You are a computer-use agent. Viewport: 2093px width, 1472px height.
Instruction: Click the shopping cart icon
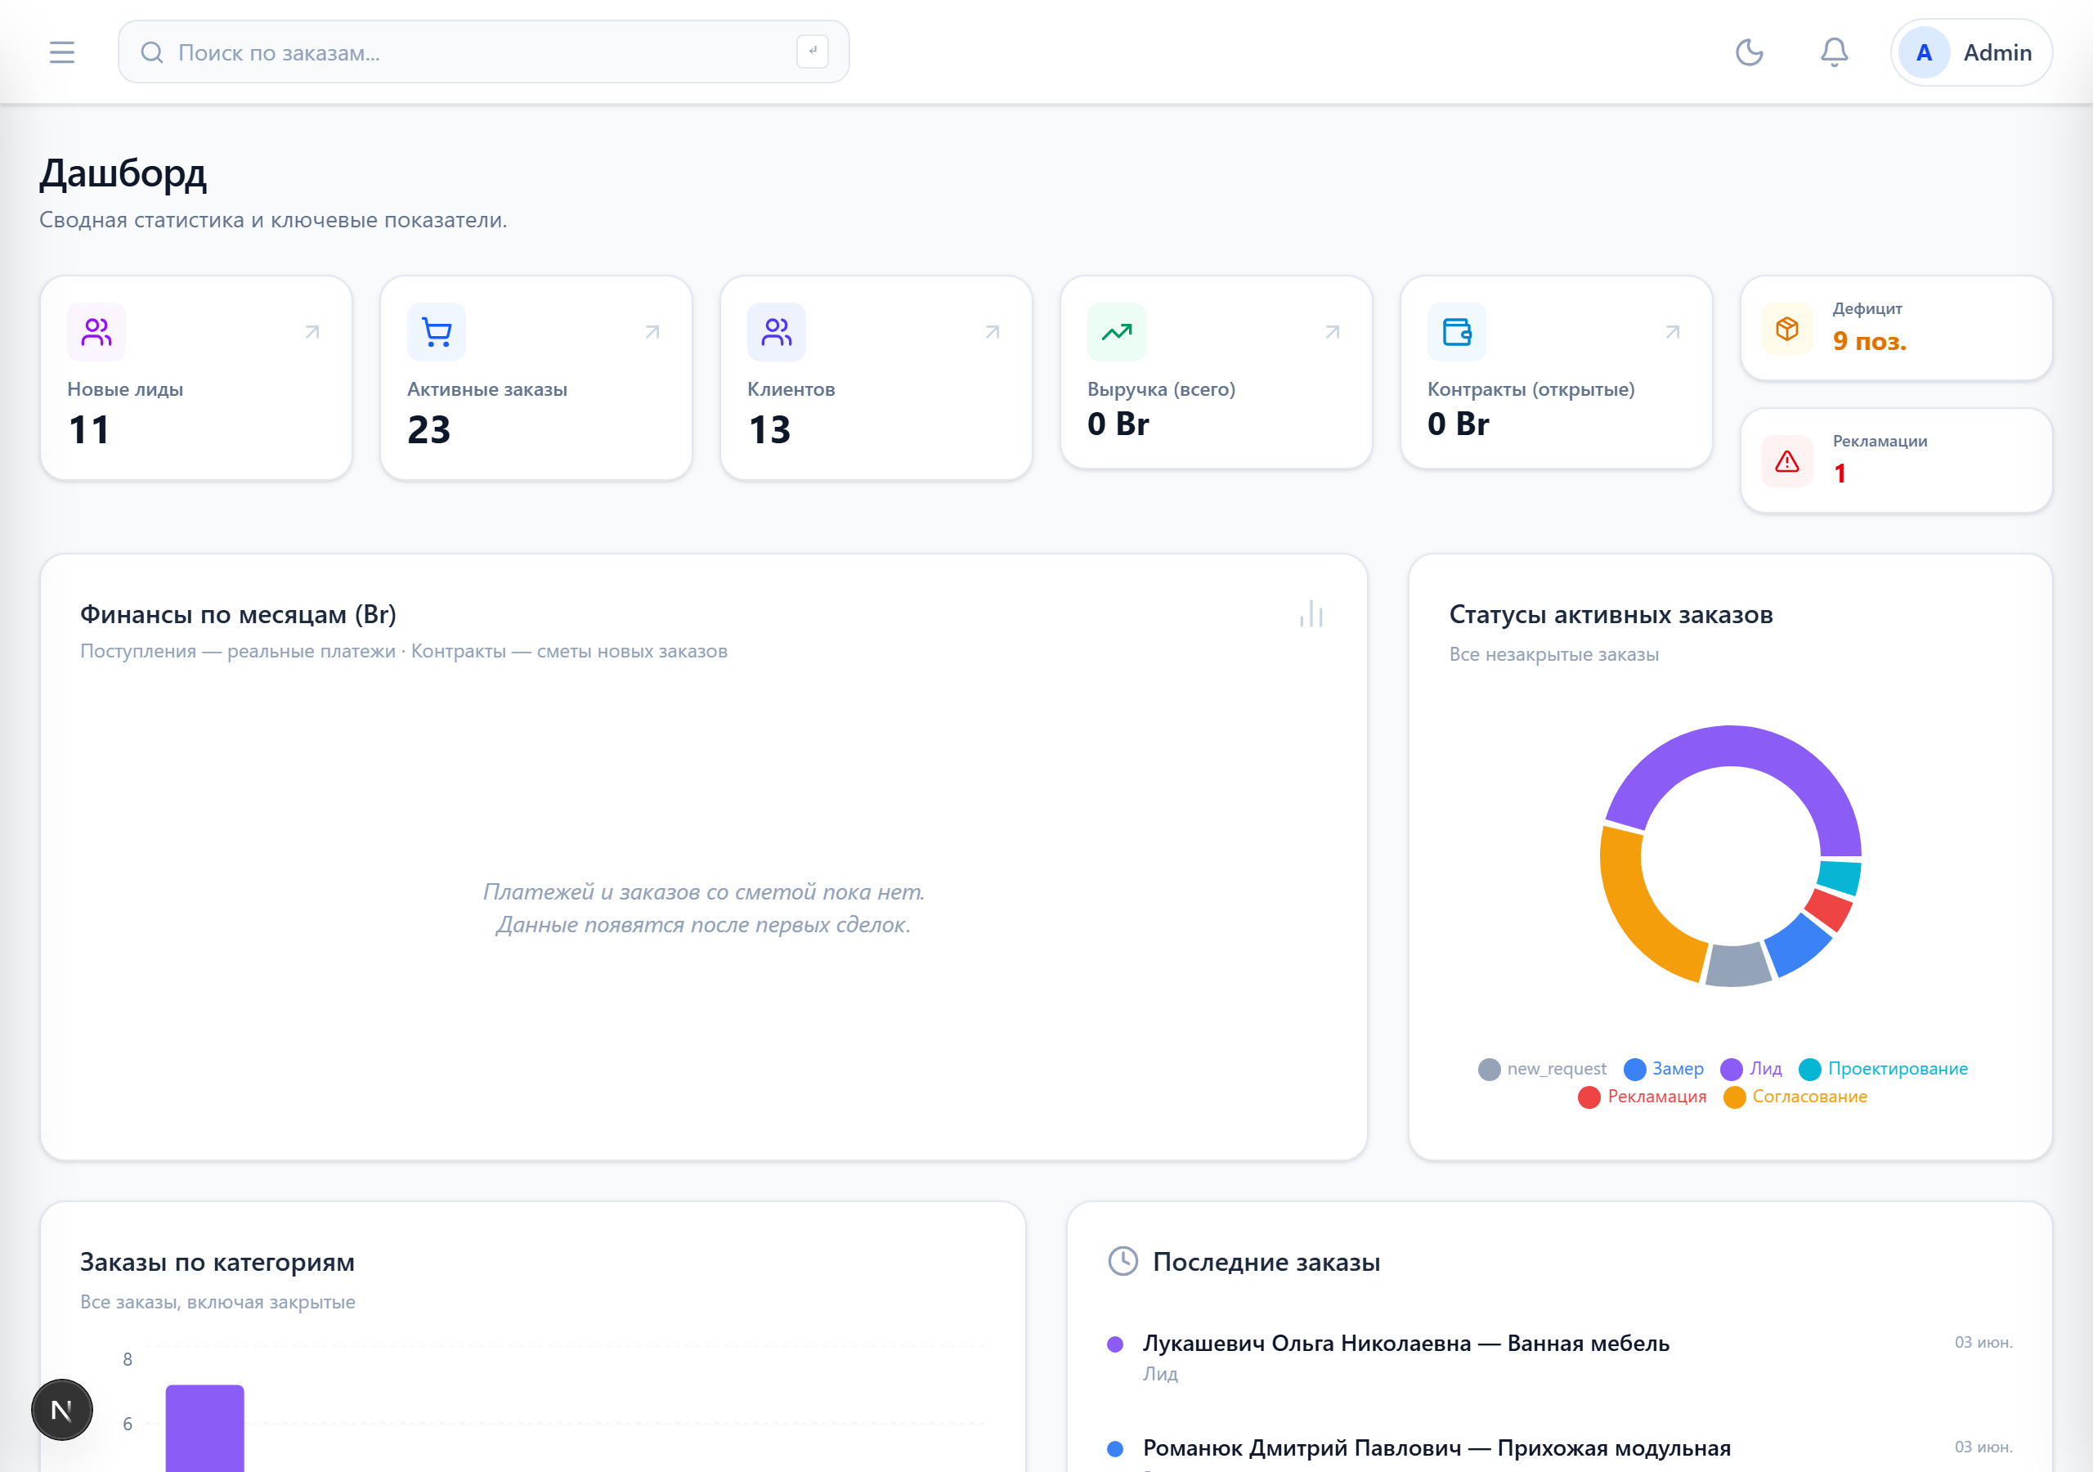(437, 332)
